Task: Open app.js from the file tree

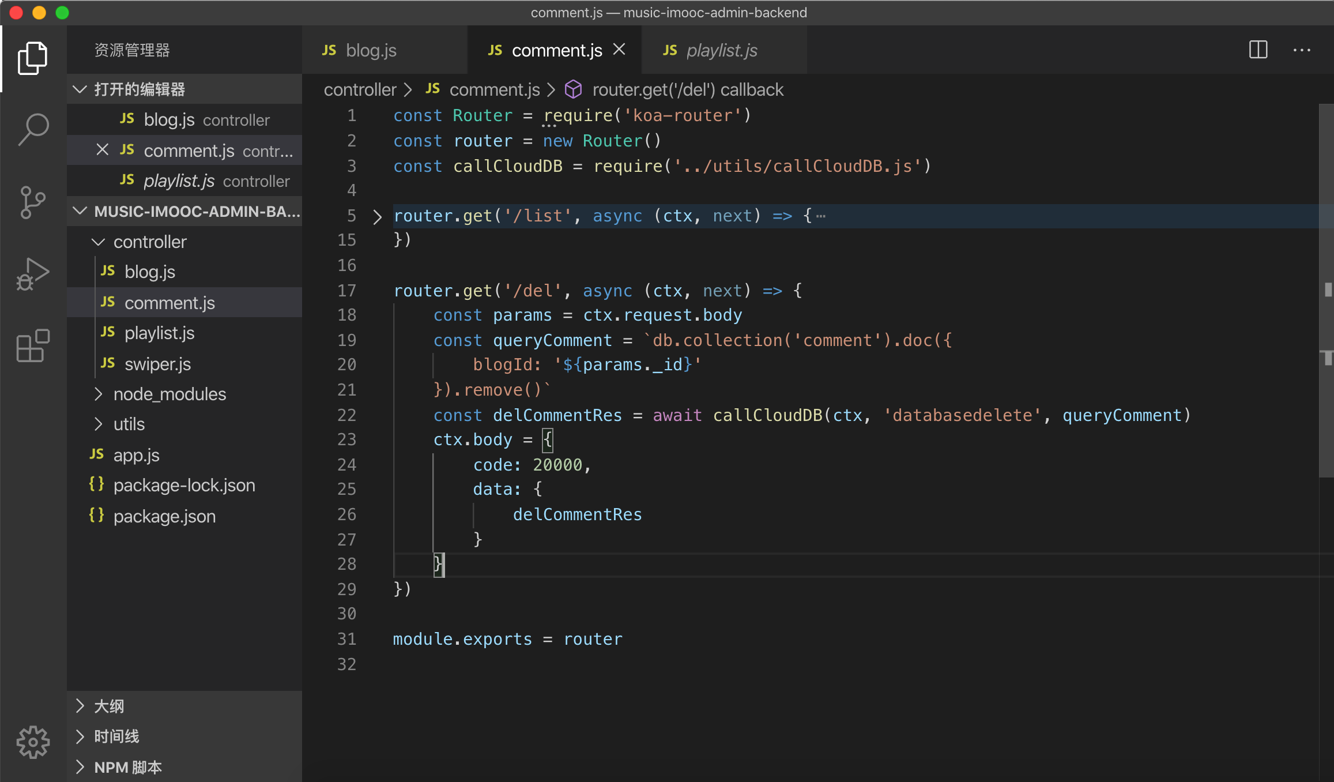Action: click(x=136, y=456)
